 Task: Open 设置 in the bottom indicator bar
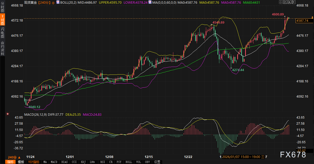coord(157,162)
